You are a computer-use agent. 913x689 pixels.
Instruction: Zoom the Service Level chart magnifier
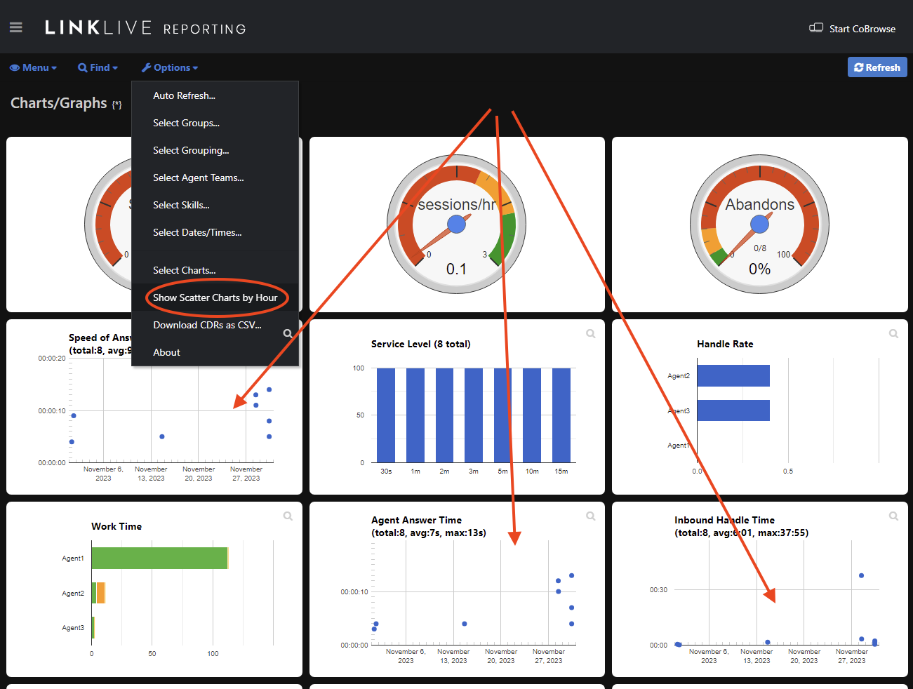(591, 334)
